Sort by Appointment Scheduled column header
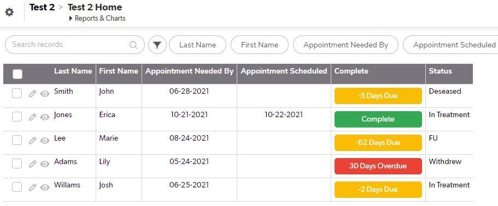 pyautogui.click(x=284, y=71)
